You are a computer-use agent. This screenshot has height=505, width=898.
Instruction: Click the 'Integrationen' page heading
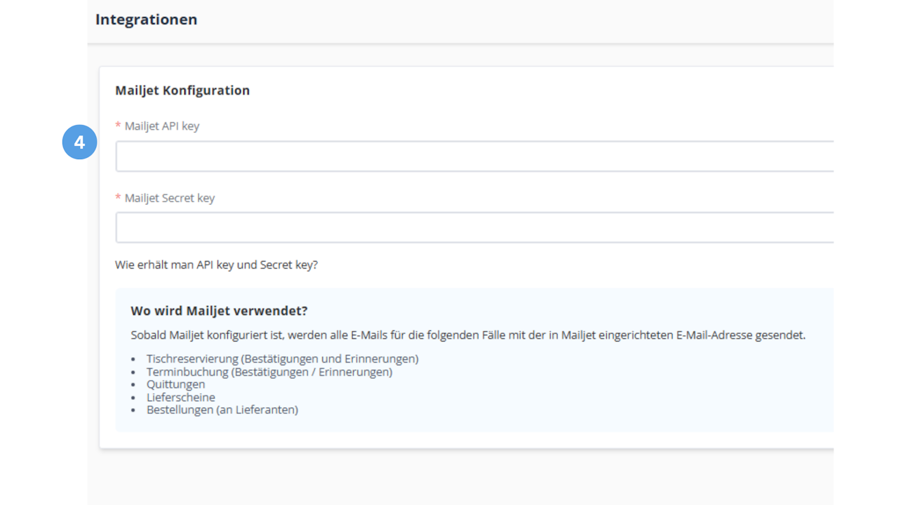(x=146, y=20)
